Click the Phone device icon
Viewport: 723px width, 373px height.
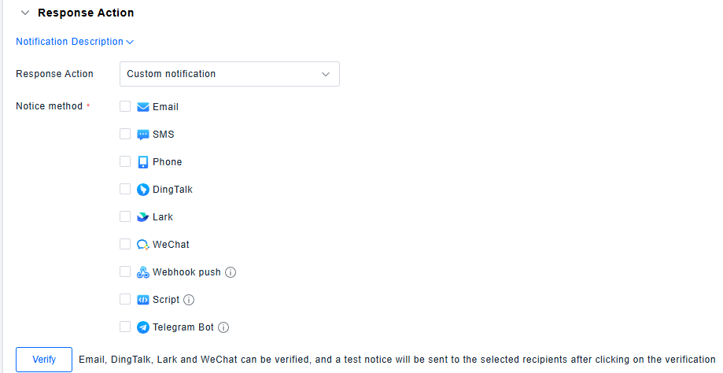[x=143, y=162]
